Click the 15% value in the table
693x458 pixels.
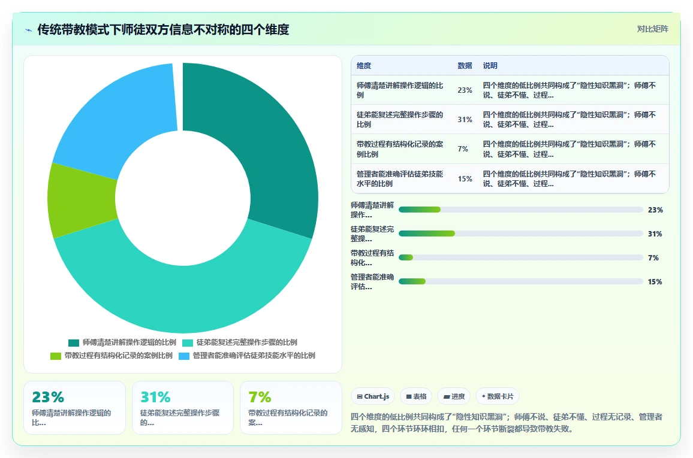pyautogui.click(x=465, y=179)
